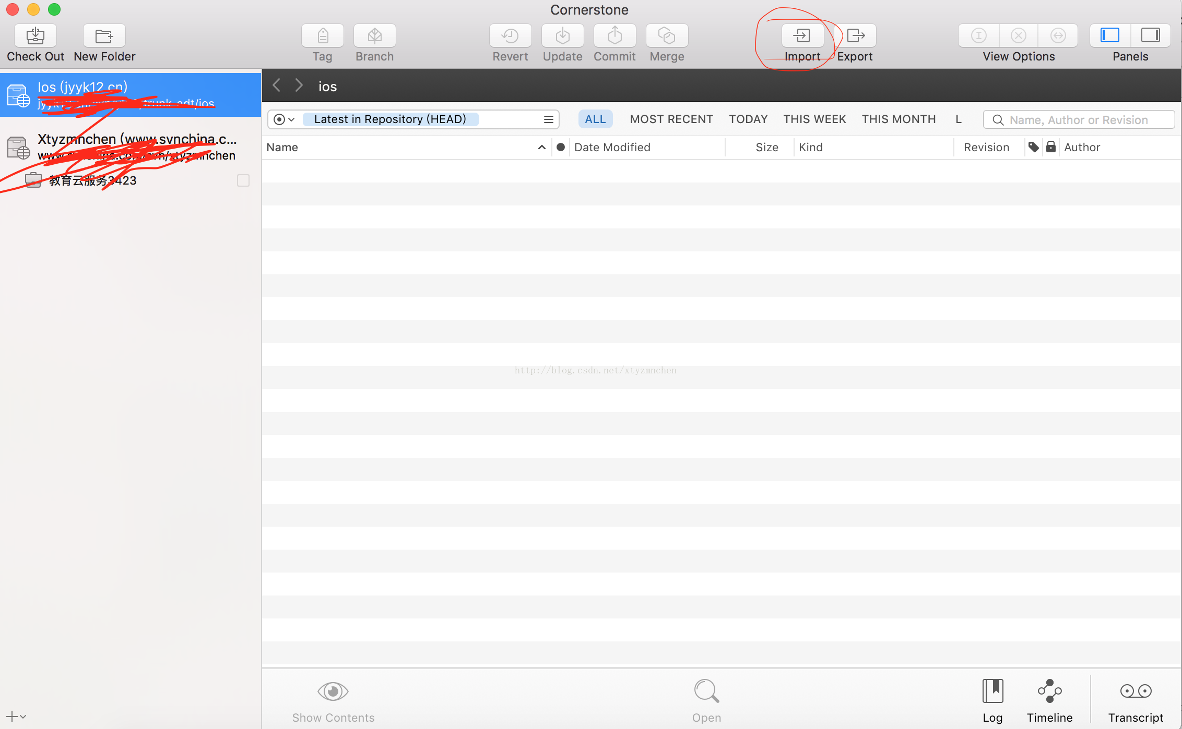
Task: Click the Name, Author or Revision search field
Action: [x=1079, y=120]
